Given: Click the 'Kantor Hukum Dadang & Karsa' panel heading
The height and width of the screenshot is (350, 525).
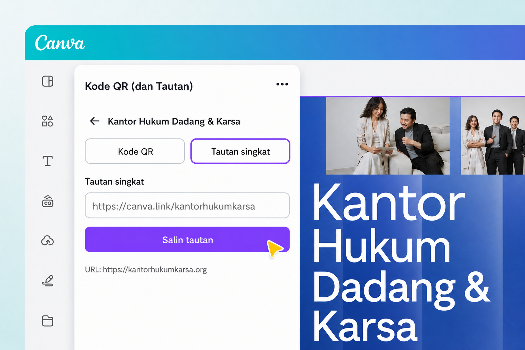Looking at the screenshot, I should tap(174, 121).
